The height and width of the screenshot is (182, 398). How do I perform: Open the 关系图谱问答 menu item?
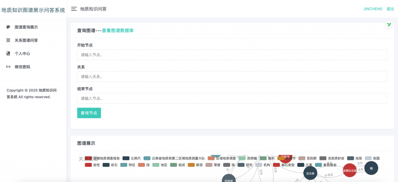coord(26,40)
